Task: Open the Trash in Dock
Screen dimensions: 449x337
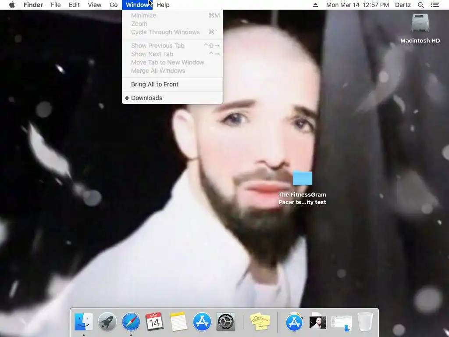Action: [x=365, y=322]
